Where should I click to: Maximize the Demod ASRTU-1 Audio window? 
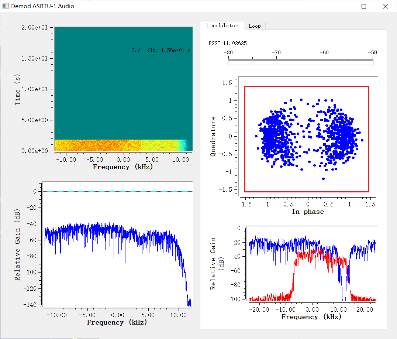[364, 6]
